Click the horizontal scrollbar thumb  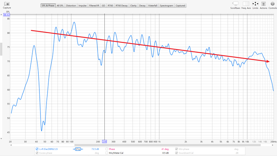click(x=168, y=145)
